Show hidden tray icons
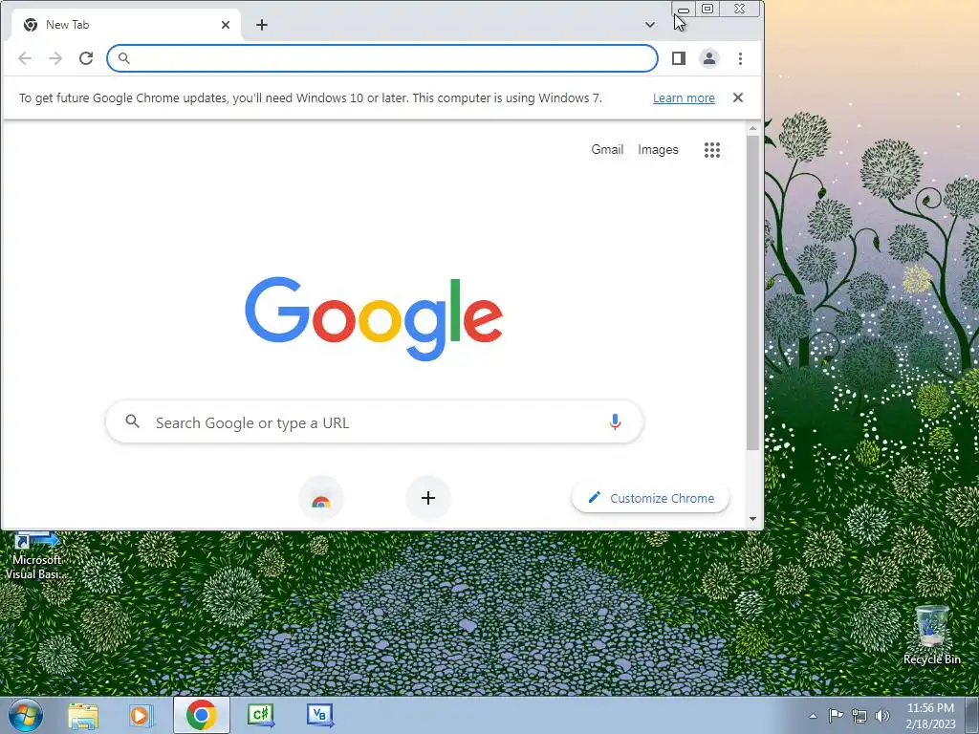979x734 pixels. pos(813,716)
